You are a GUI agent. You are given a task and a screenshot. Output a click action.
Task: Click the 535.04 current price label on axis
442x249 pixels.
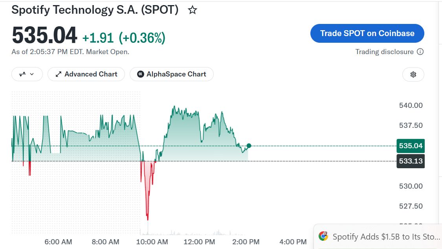point(411,146)
